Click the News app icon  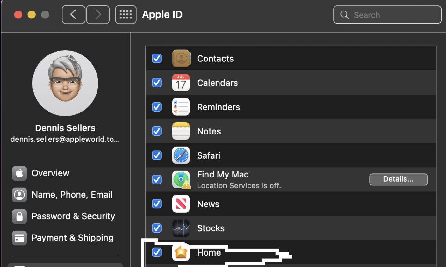[x=181, y=204]
